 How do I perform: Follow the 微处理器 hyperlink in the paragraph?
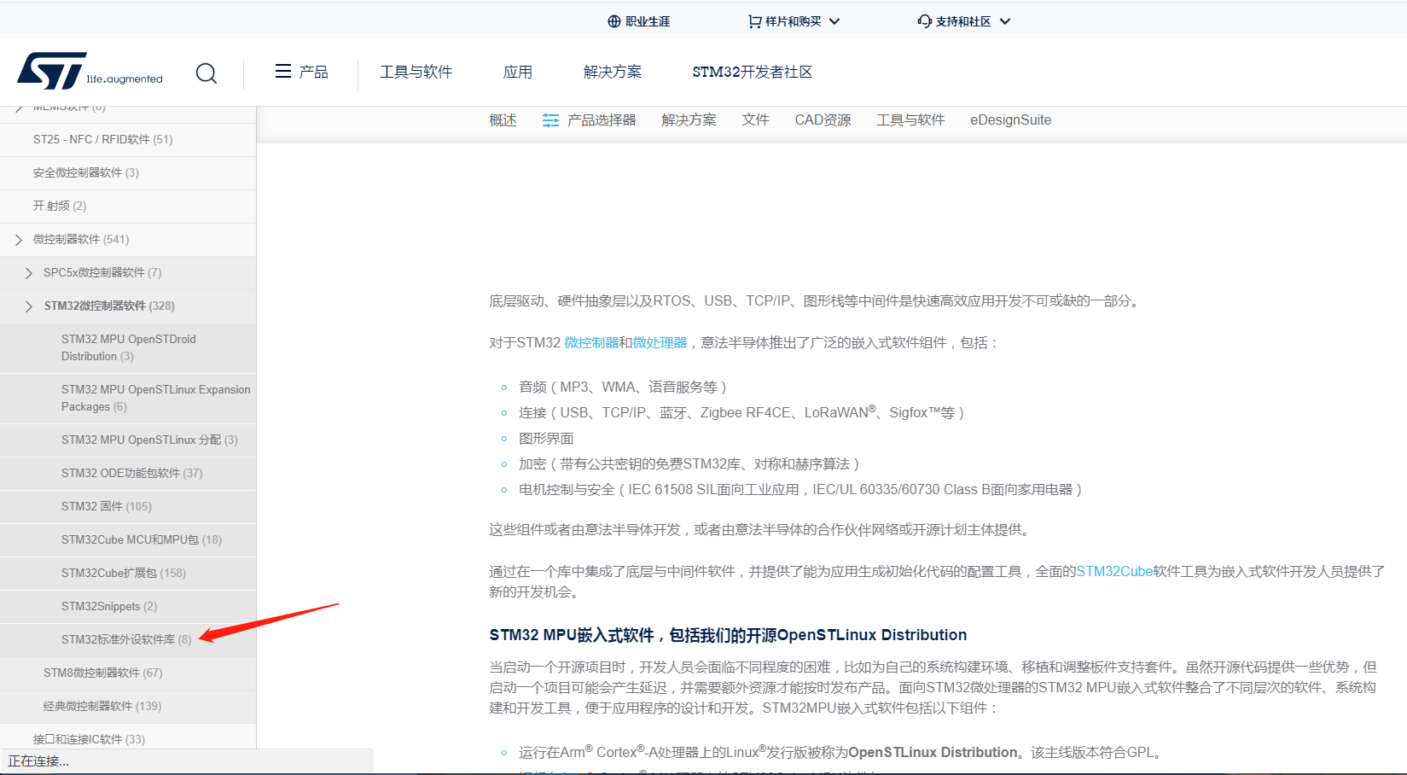click(x=660, y=342)
